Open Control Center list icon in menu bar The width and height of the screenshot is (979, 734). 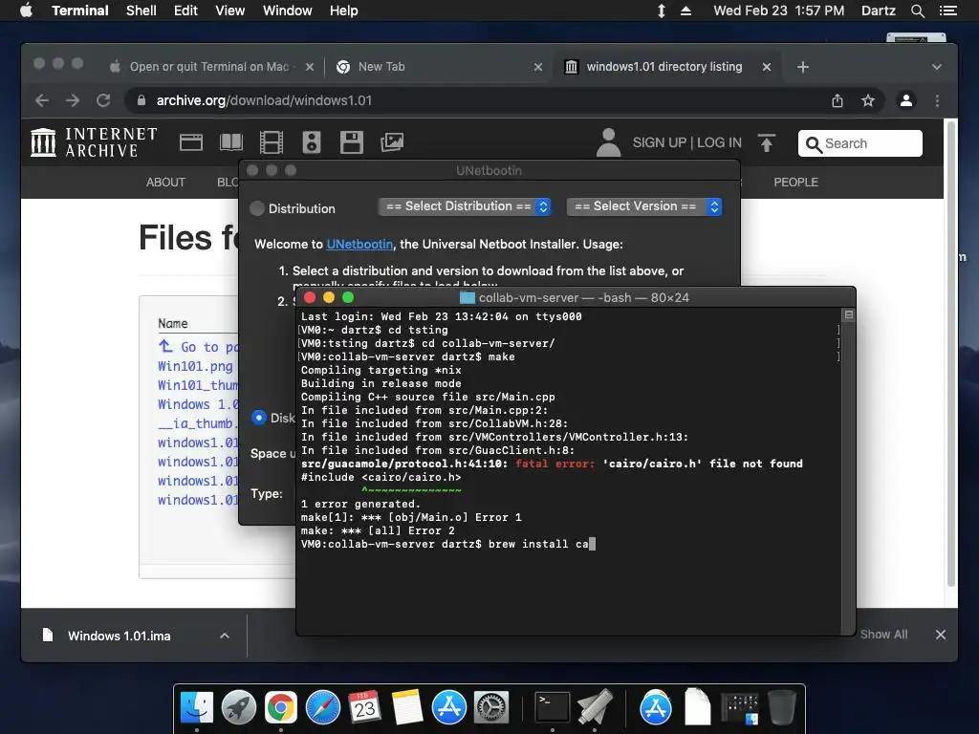click(x=947, y=11)
